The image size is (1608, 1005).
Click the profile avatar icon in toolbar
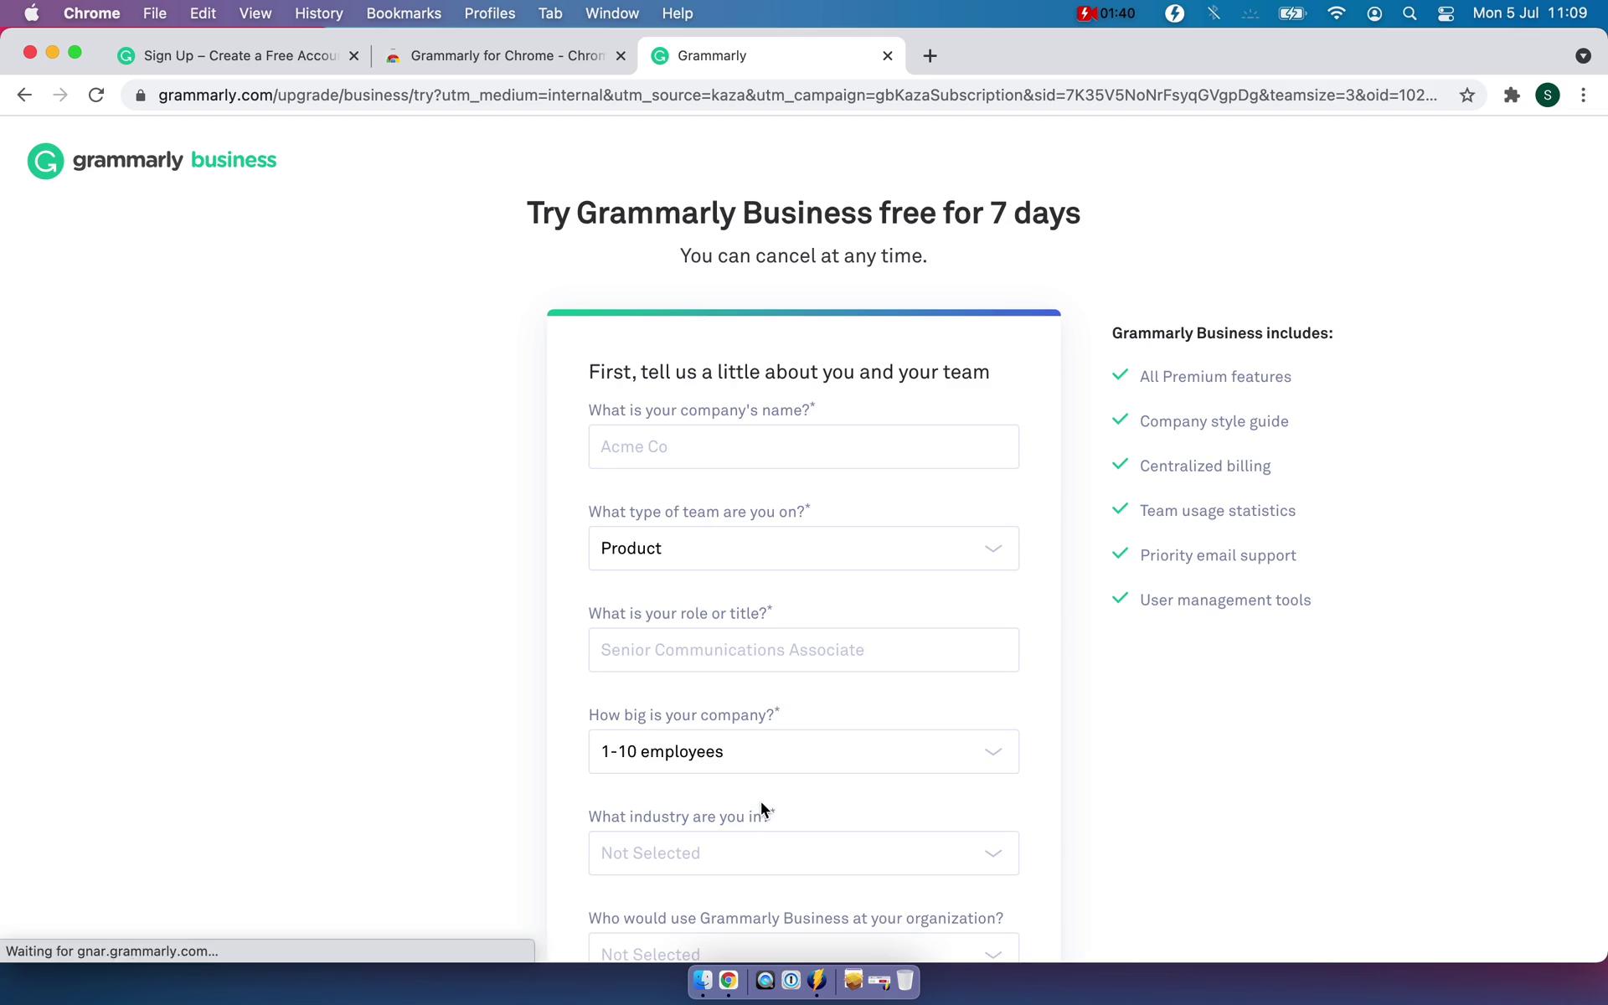tap(1548, 95)
